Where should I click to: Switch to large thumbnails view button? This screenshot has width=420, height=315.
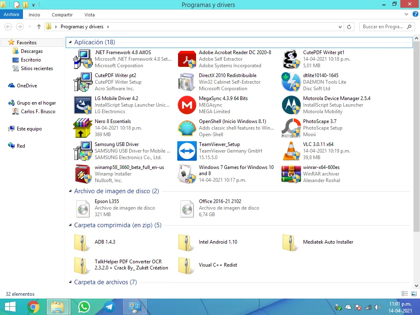[x=414, y=294]
